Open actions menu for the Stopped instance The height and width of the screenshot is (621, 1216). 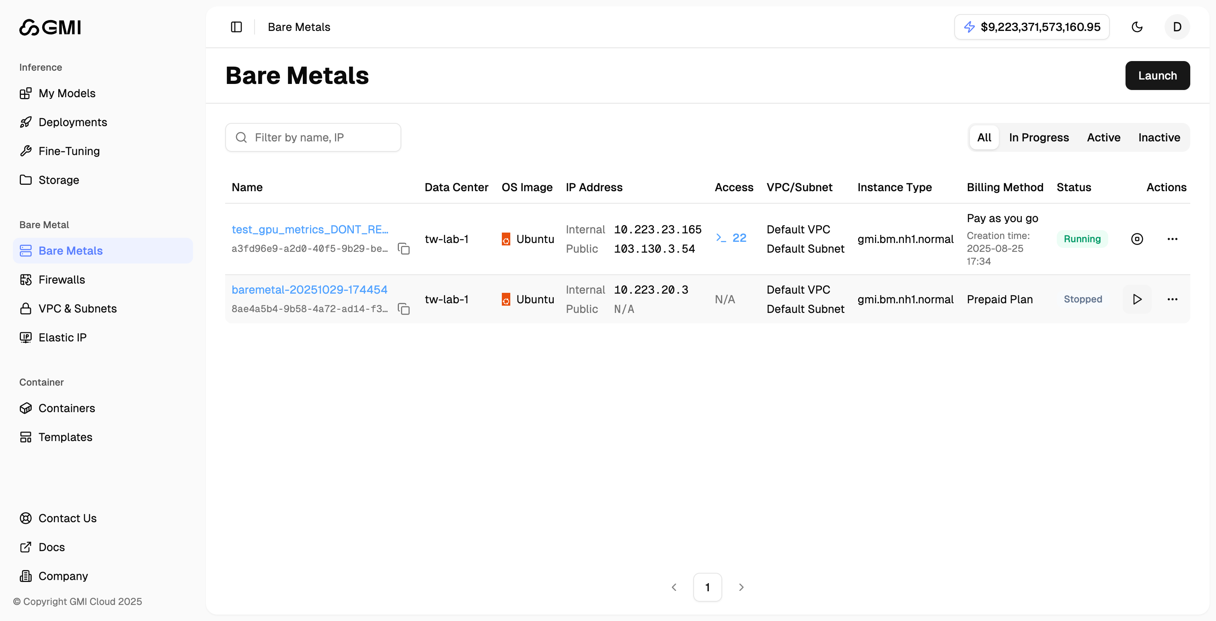tap(1173, 299)
